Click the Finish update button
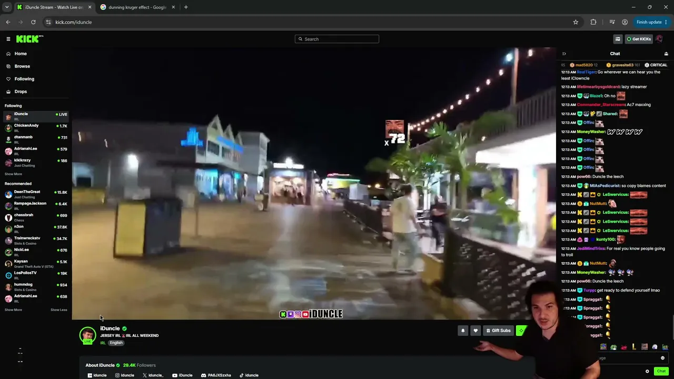 click(651, 22)
